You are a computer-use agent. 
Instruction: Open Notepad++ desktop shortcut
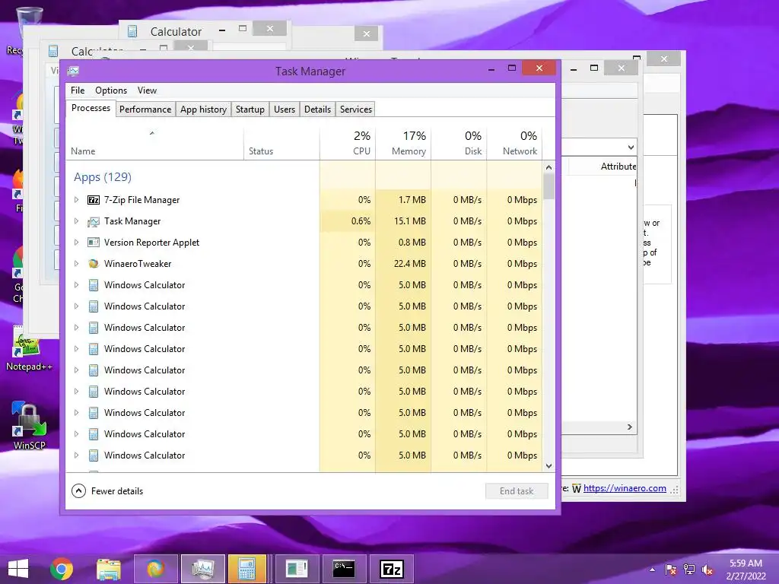point(29,348)
